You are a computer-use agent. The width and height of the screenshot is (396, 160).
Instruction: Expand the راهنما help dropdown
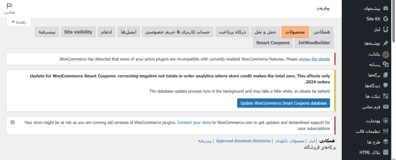19,22
